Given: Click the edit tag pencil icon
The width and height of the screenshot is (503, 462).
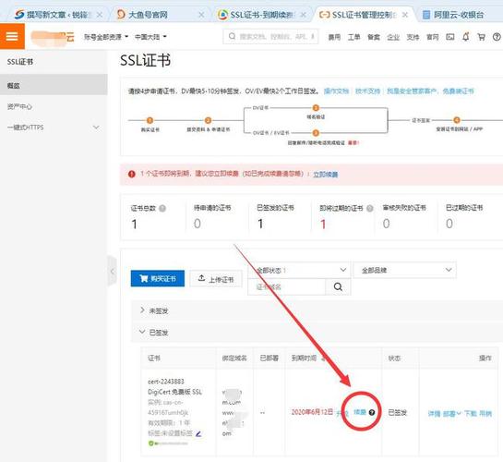Looking at the screenshot, I should (198, 433).
